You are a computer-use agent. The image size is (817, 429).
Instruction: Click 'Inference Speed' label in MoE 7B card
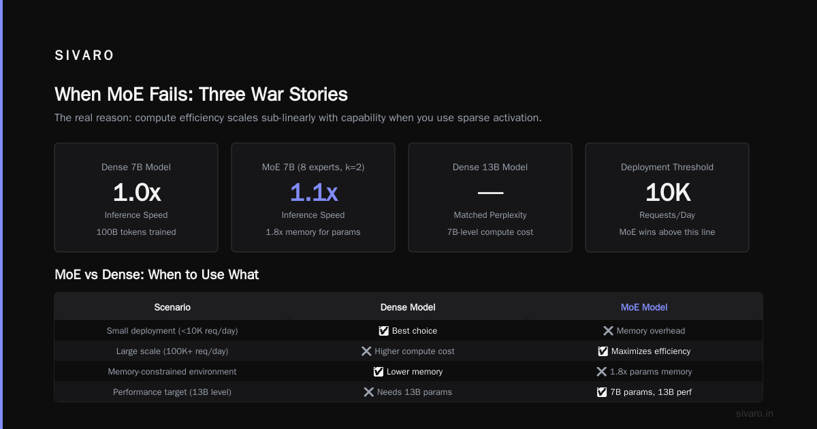click(313, 215)
